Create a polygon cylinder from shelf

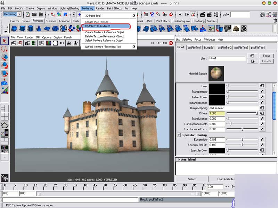(31, 28)
